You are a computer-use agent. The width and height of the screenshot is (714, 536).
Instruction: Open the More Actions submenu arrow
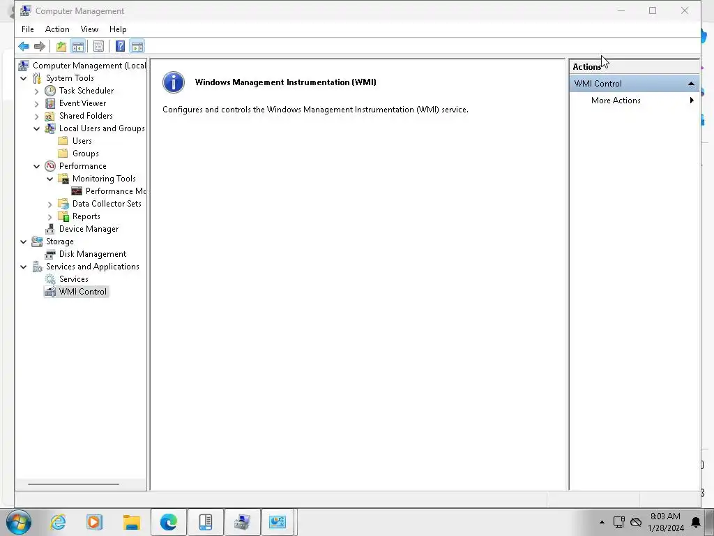[692, 100]
